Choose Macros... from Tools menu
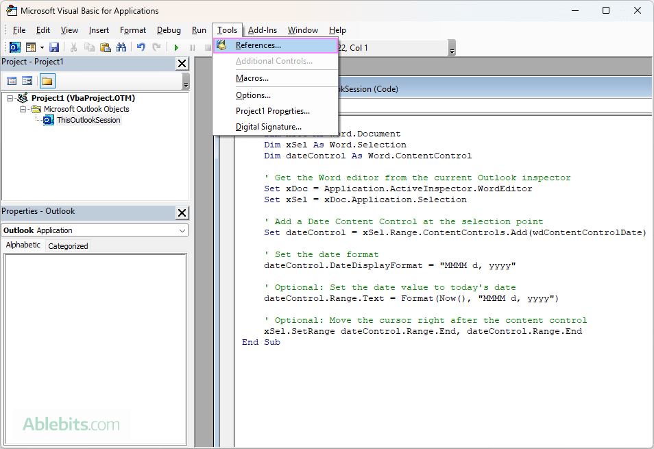Viewport: 654px width, 449px height. pos(276,78)
